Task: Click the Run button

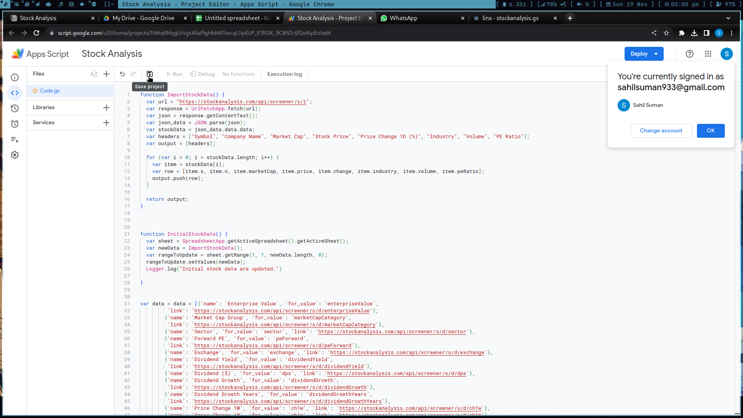Action: (174, 74)
